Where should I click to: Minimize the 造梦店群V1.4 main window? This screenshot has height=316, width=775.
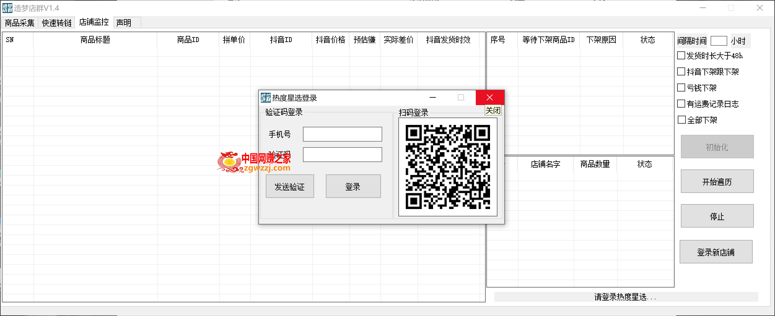(703, 8)
